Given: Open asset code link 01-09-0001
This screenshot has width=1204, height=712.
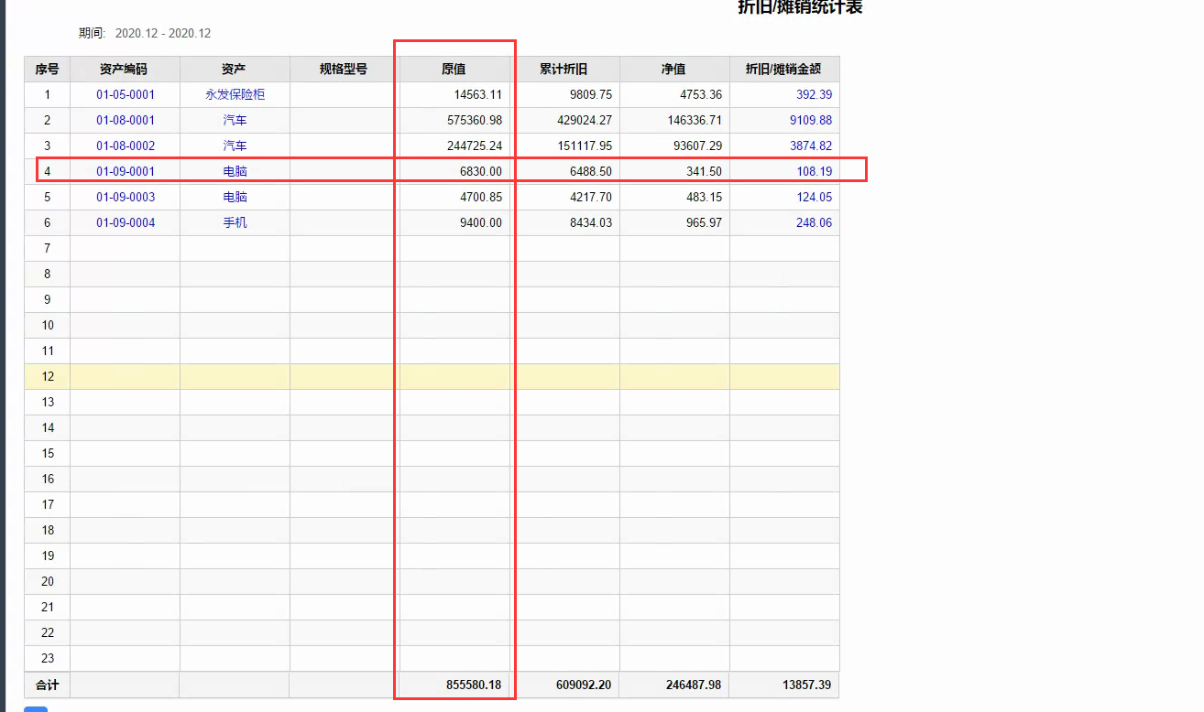Looking at the screenshot, I should pos(126,171).
